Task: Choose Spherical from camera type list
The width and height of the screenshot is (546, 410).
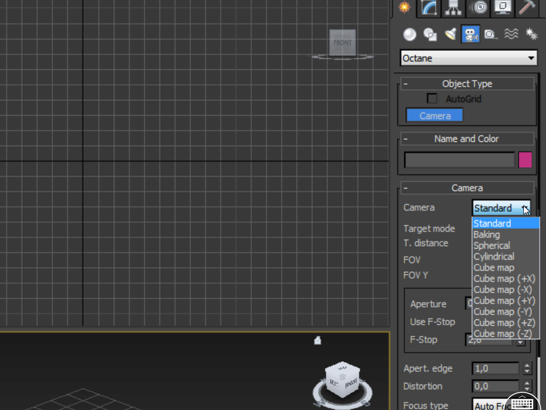Action: 492,246
